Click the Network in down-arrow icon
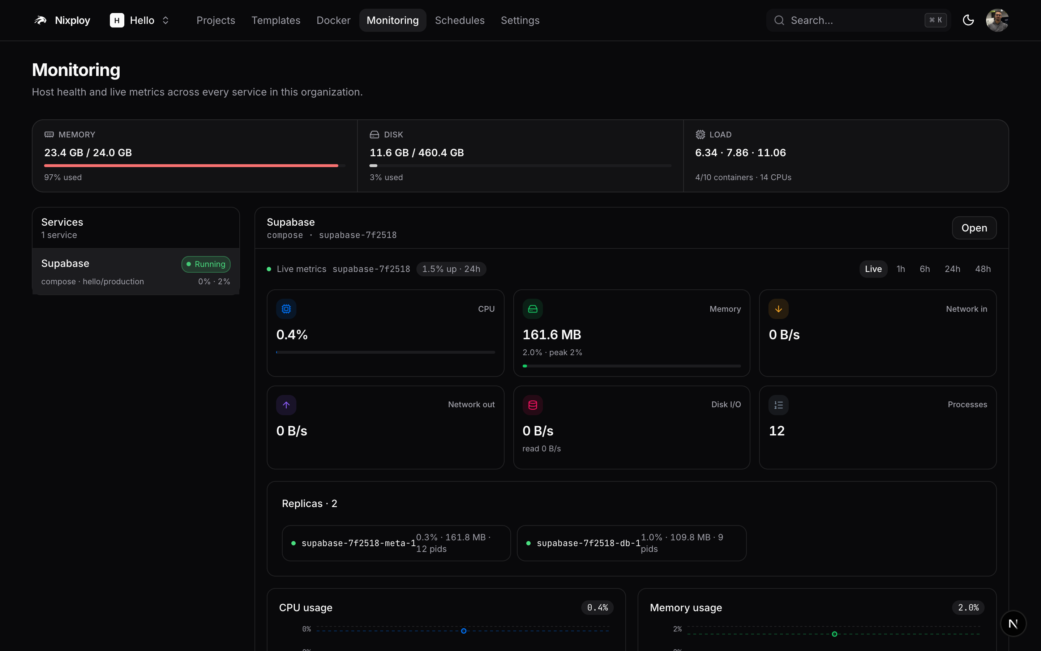The image size is (1041, 651). (779, 309)
